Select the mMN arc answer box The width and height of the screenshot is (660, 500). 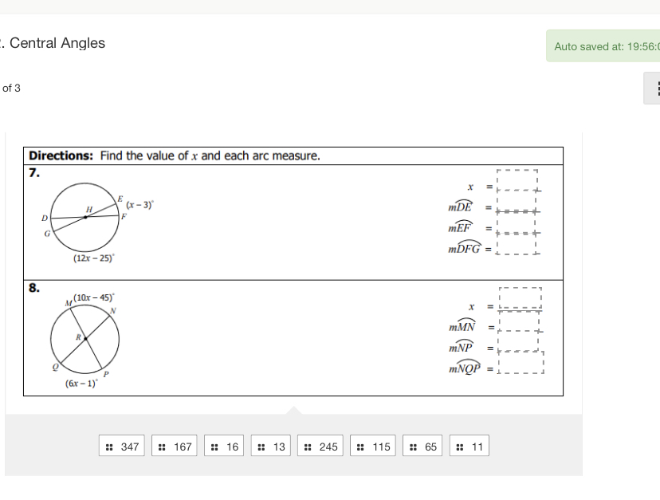click(x=519, y=321)
